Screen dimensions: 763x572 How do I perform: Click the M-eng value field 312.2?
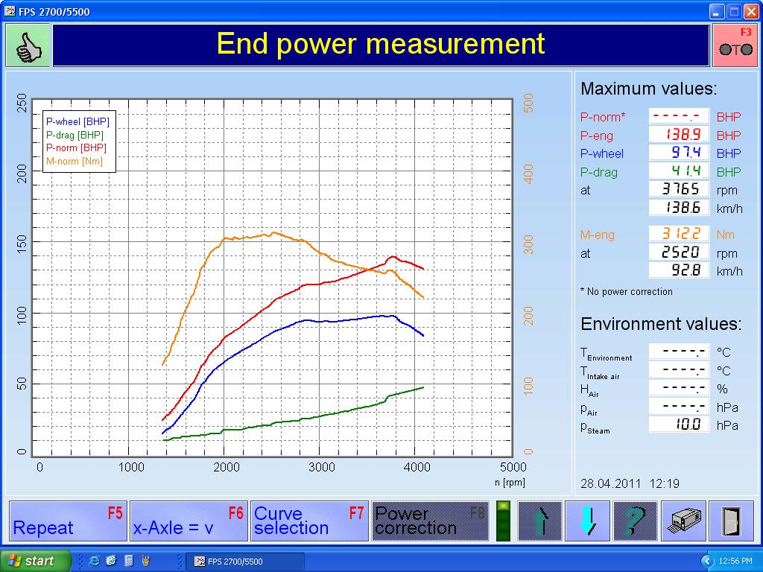click(x=680, y=234)
